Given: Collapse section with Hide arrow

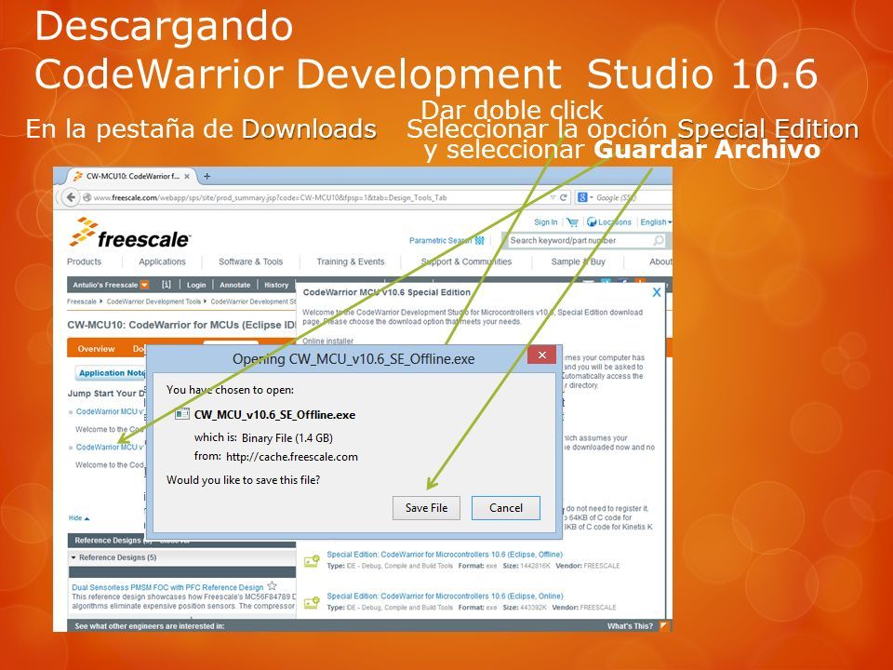Looking at the screenshot, I should [79, 518].
